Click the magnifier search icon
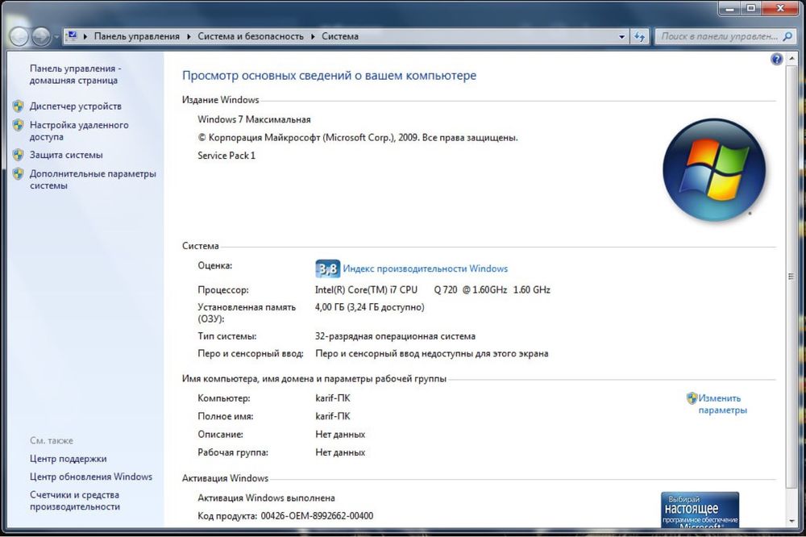Screen dimensions: 806x537 pyautogui.click(x=787, y=36)
